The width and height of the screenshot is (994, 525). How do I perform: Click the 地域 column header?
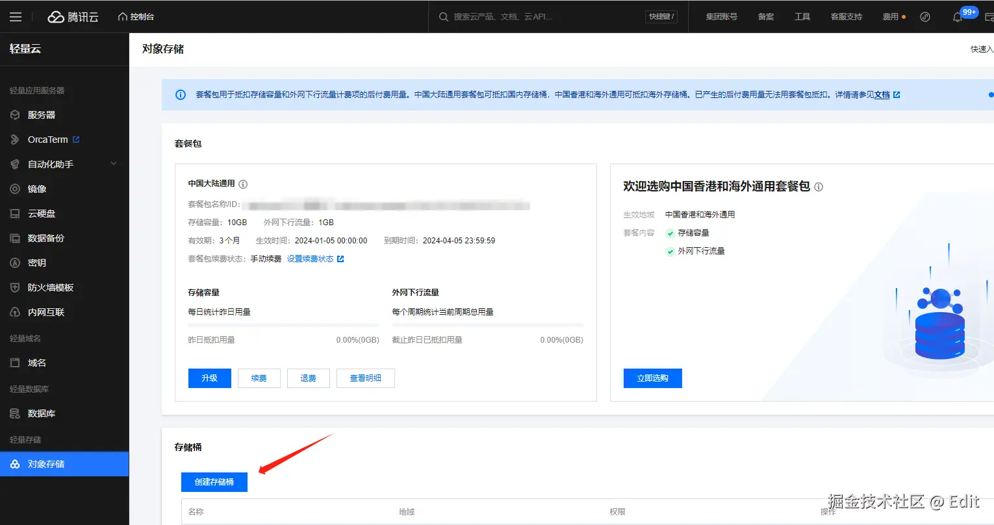(407, 512)
